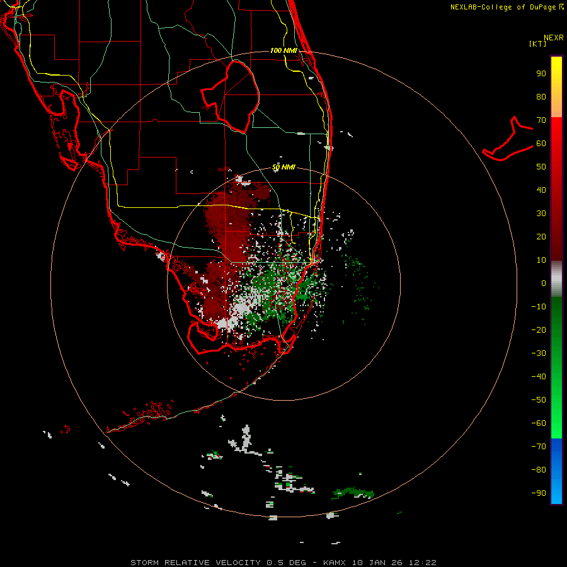Image resolution: width=567 pixels, height=567 pixels.
Task: Click the -90 scale value
Action: click(x=539, y=493)
